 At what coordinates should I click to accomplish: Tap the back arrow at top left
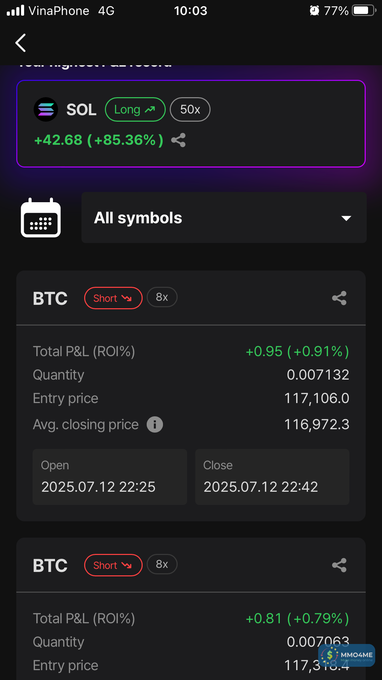(x=21, y=43)
